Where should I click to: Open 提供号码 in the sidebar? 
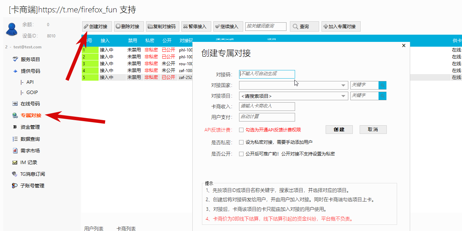(30, 71)
